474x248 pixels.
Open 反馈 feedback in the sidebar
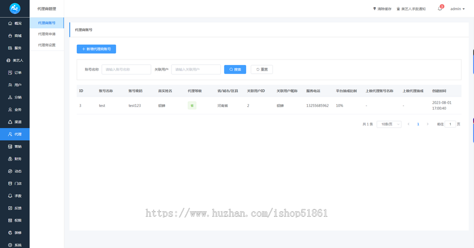[x=15, y=208]
